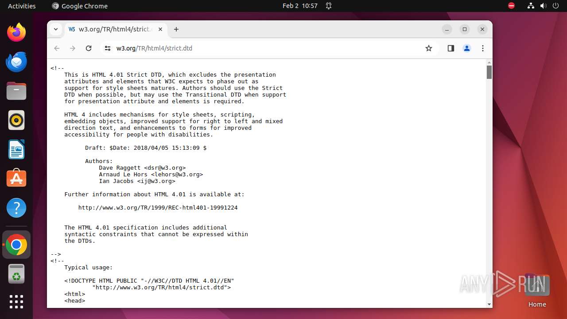Open a new tab with plus button
567x319 pixels.
tap(176, 29)
